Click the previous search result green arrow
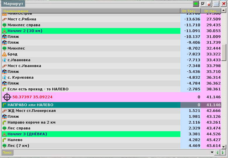The width and height of the screenshot is (228, 158). click(217, 152)
